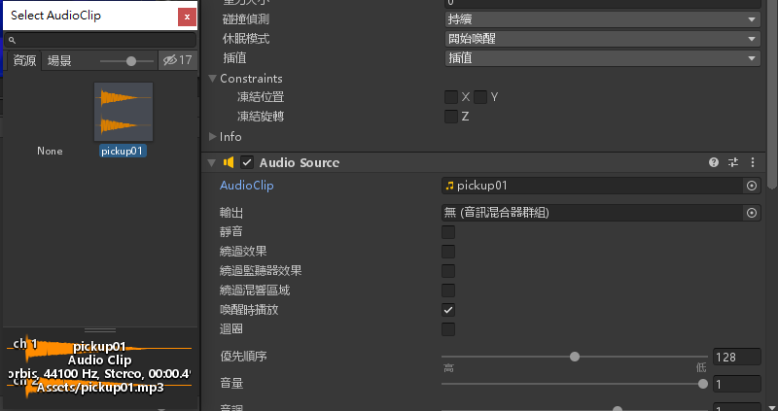Screen dimensions: 778x411
Task: Click the 優先順序 priority slider handle
Action: click(x=575, y=357)
